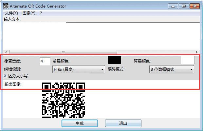Click inside the 输入文本 text area
203x131 pixels.
point(101,36)
